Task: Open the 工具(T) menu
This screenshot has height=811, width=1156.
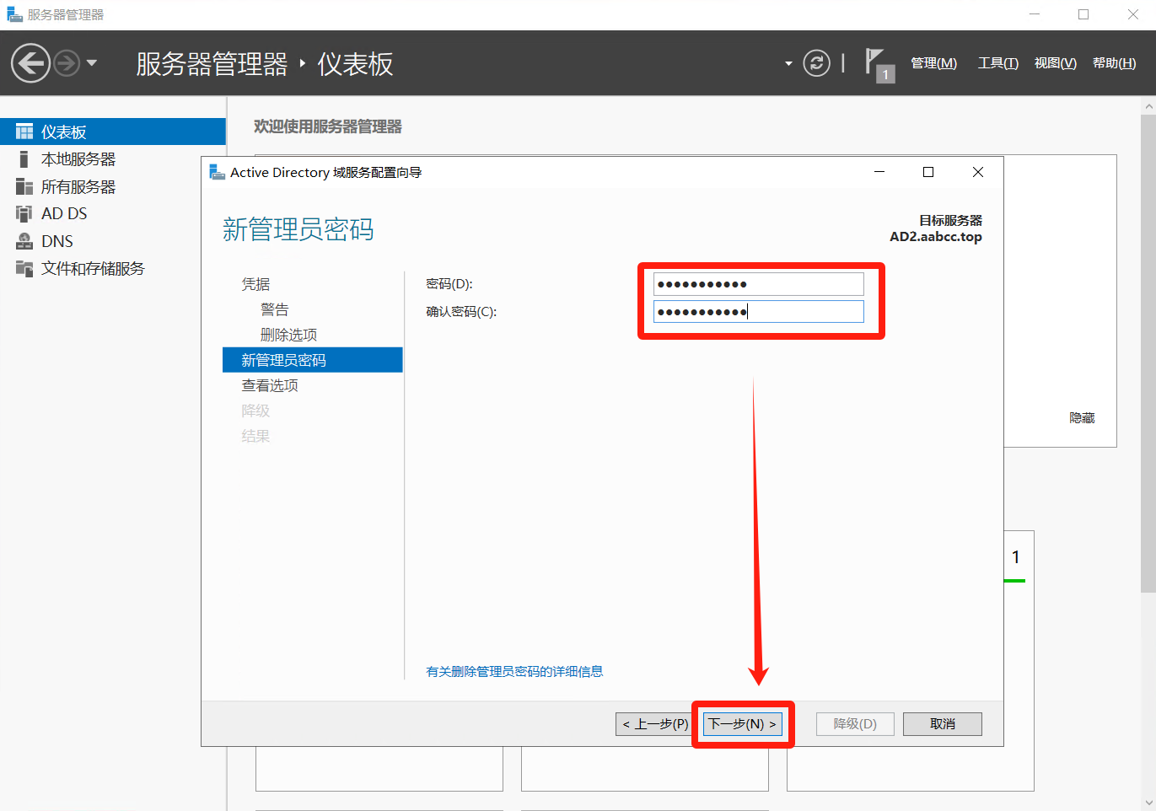Action: [x=997, y=63]
